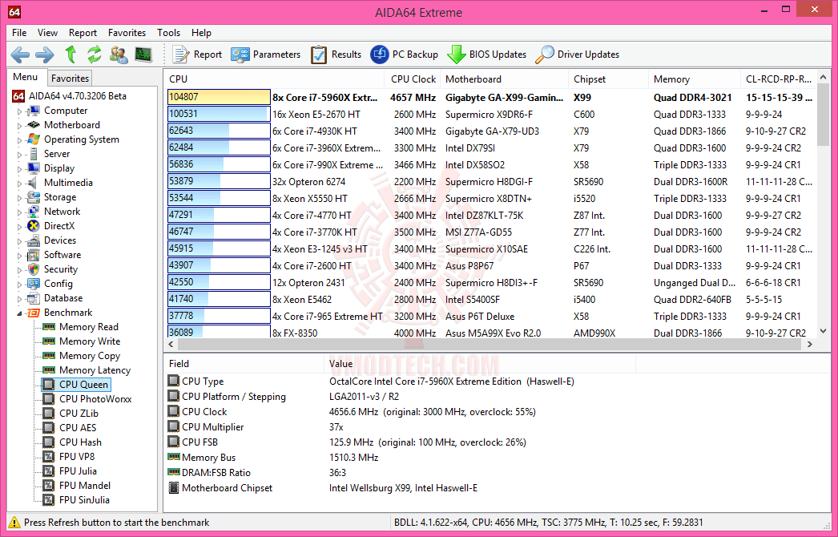The image size is (838, 537).
Task: Check for BIOS Updates
Action: pyautogui.click(x=487, y=54)
